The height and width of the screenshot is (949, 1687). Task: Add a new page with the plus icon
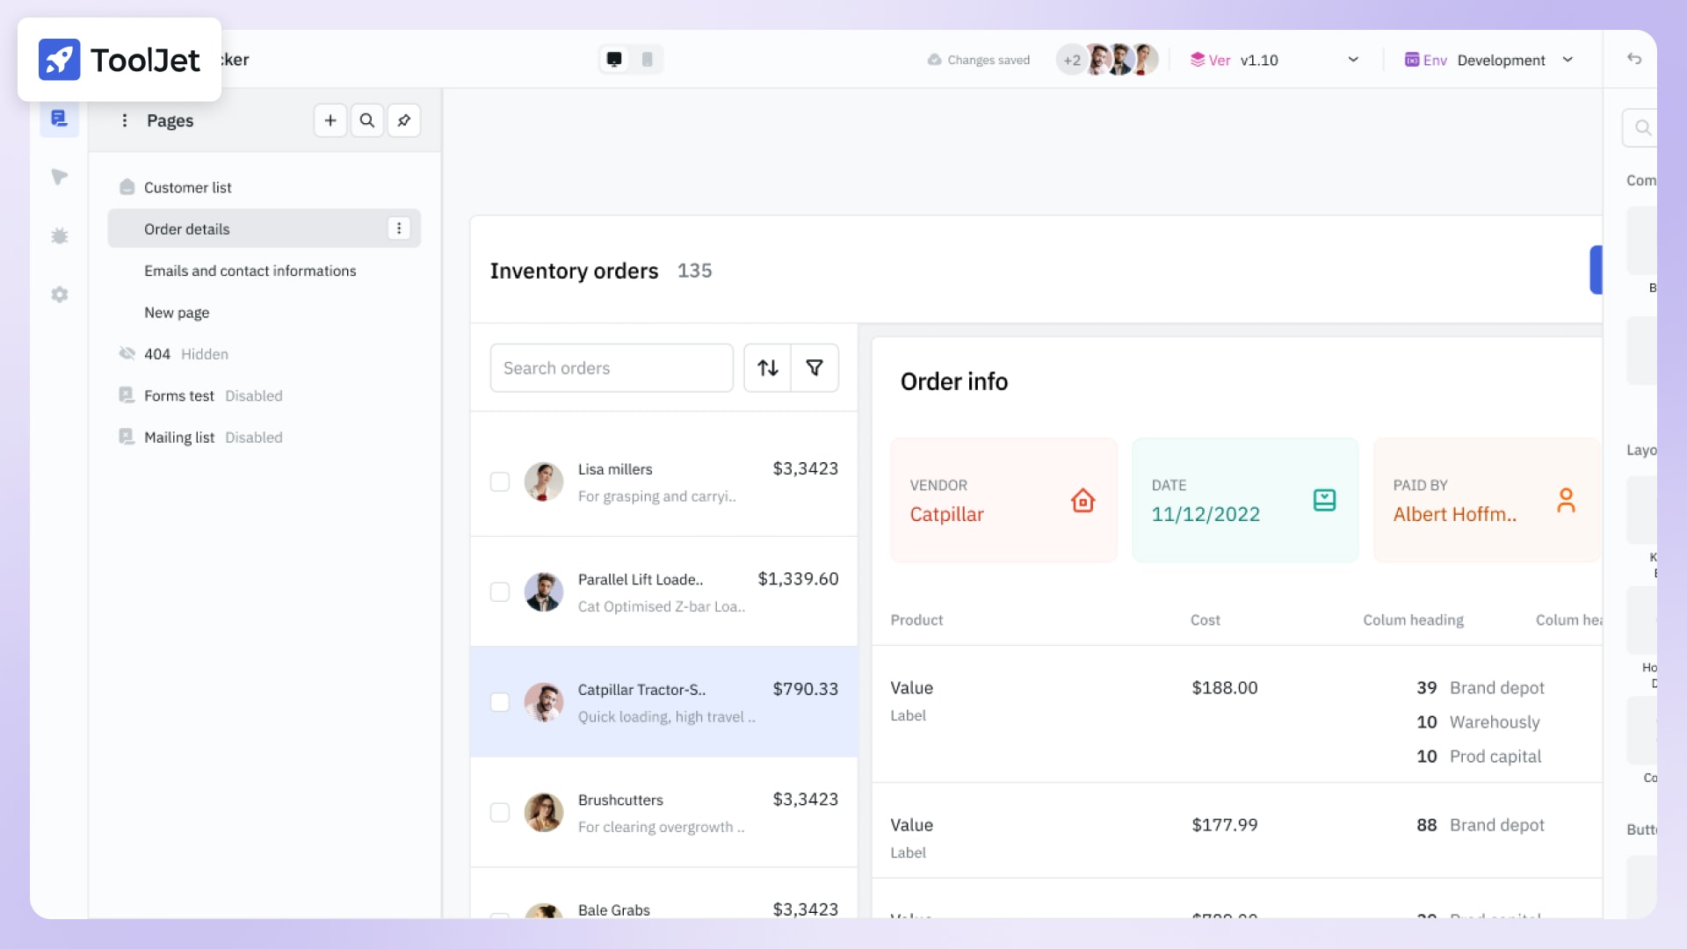[329, 120]
